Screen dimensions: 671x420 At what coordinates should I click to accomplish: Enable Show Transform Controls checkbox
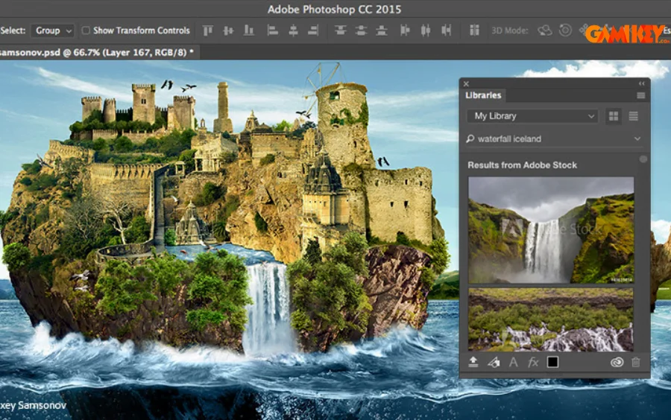(86, 31)
